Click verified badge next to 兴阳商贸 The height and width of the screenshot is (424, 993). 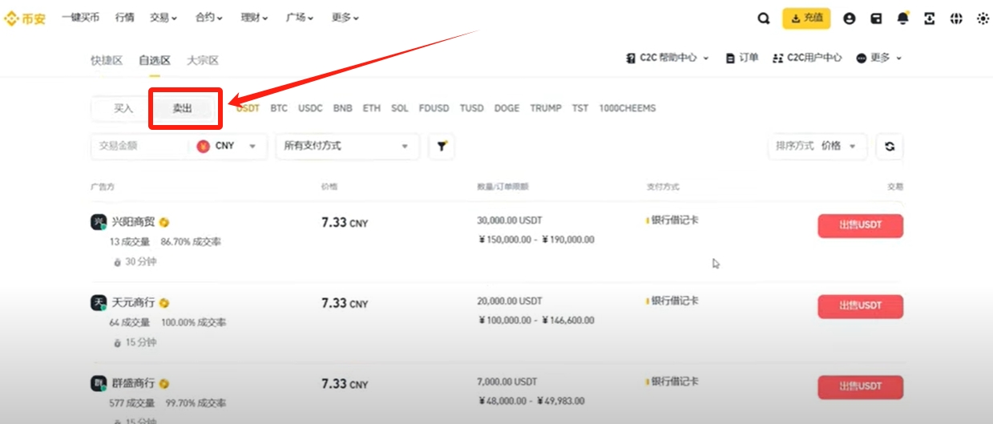click(163, 223)
